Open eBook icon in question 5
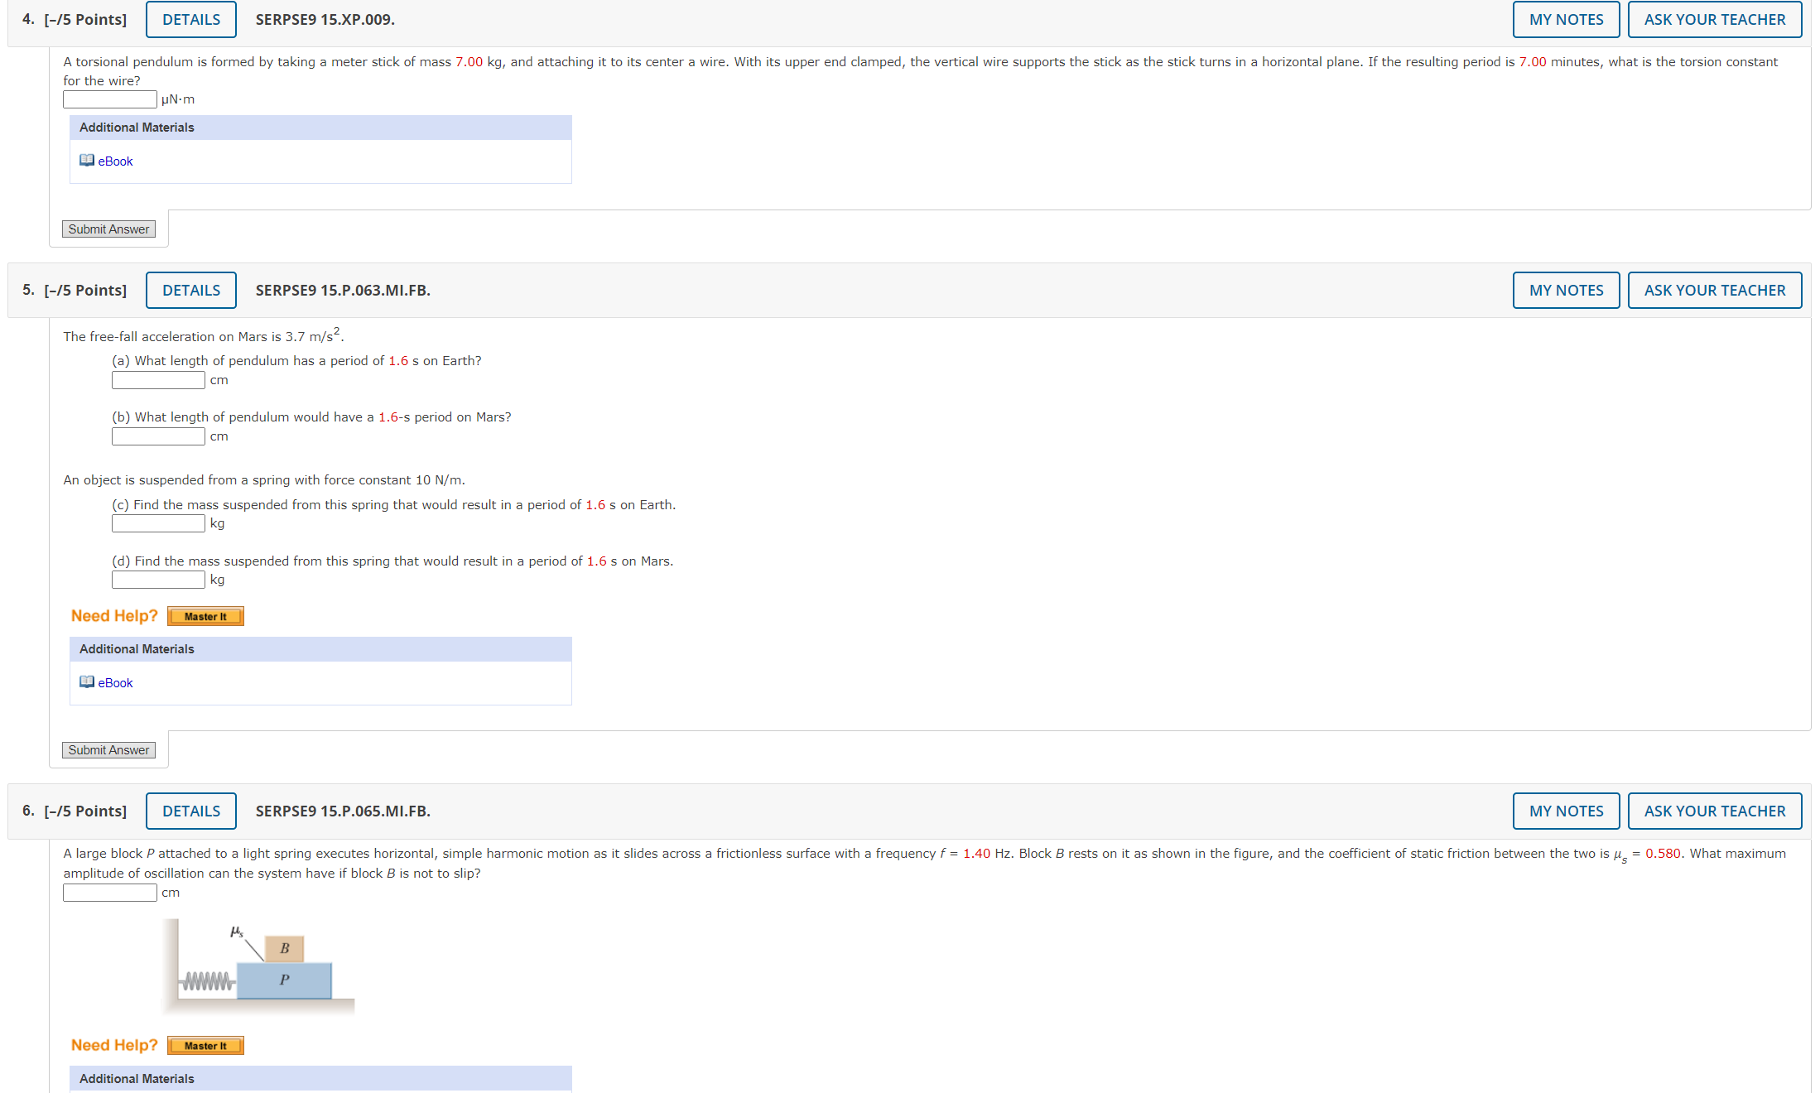1820x1093 pixels. pos(87,682)
